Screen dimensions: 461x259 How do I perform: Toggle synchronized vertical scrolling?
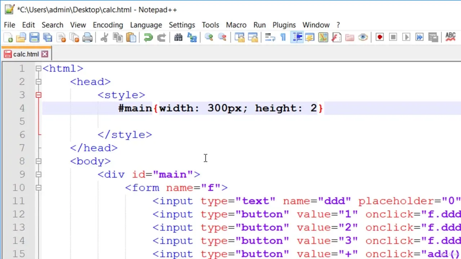240,37
